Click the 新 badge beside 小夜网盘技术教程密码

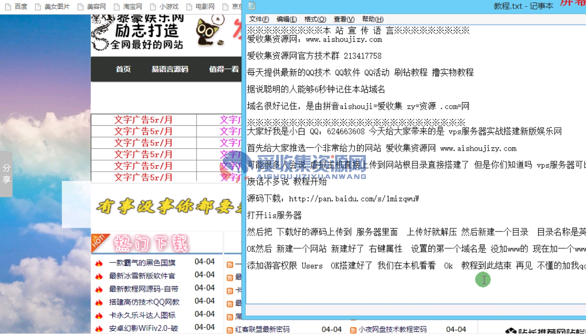(x=353, y=330)
